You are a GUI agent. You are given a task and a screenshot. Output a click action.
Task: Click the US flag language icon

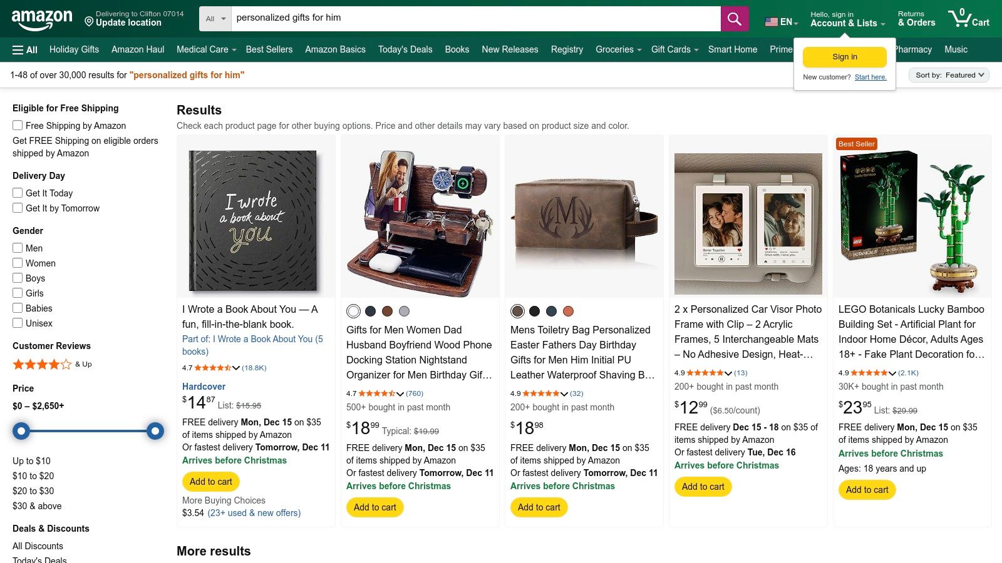point(772,22)
